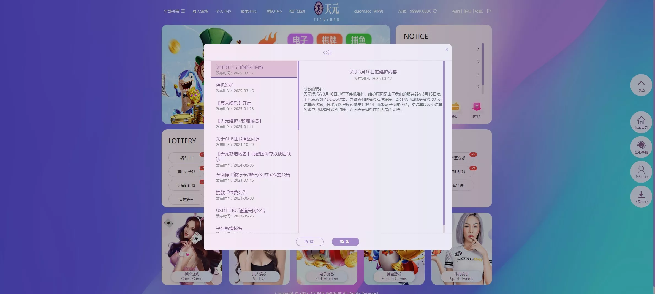
Task: Confirm the announcement dialog
Action: (345, 241)
